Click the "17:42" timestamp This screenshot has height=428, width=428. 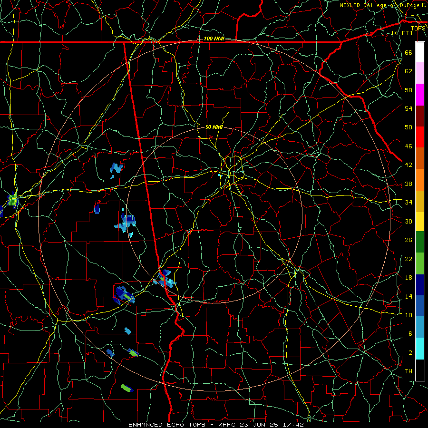(292, 425)
